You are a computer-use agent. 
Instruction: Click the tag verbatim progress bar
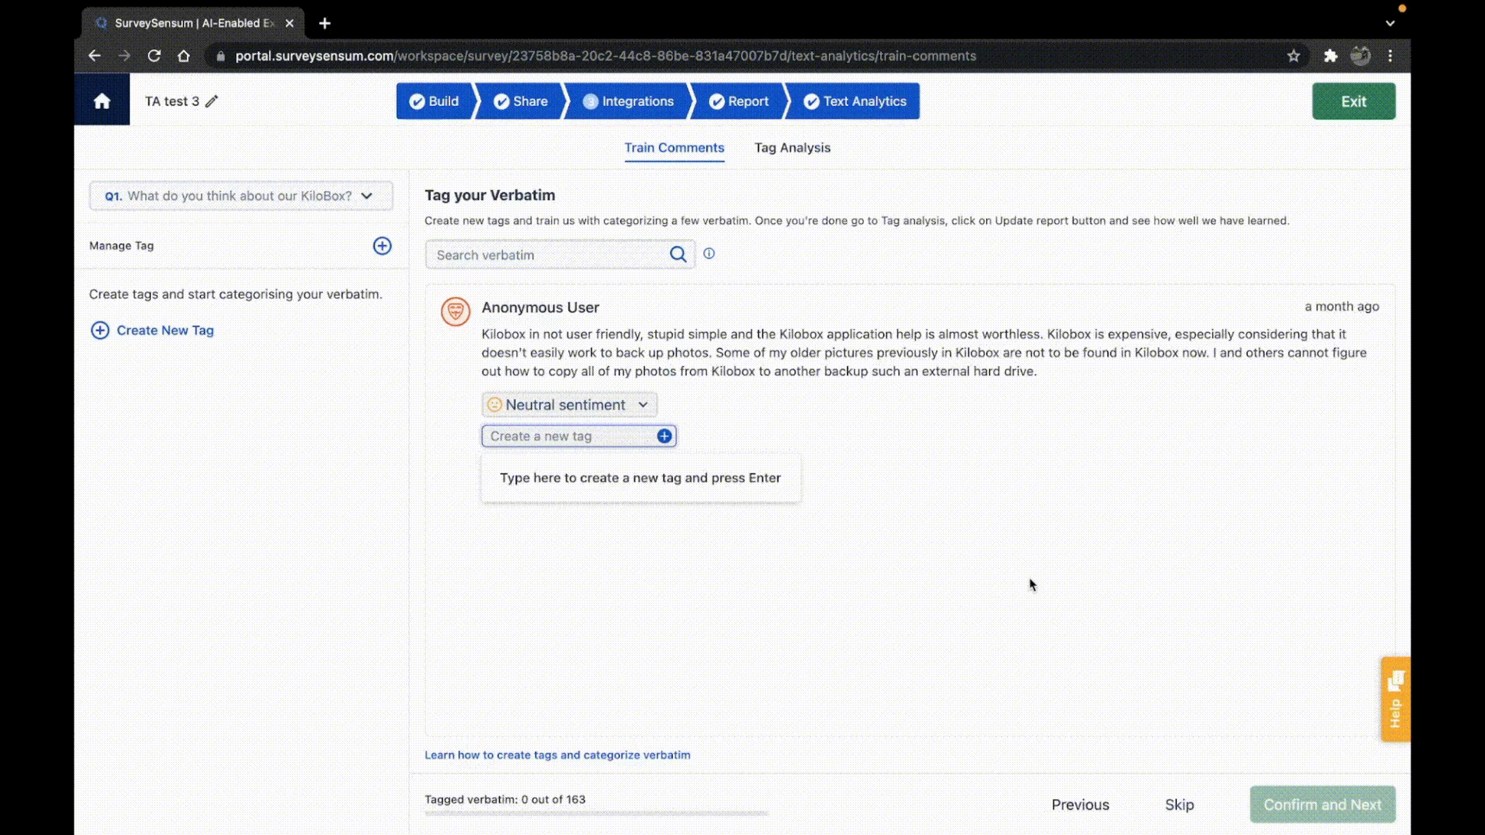pos(596,812)
